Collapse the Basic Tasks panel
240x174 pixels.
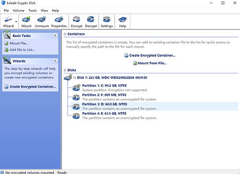pyautogui.click(x=55, y=36)
